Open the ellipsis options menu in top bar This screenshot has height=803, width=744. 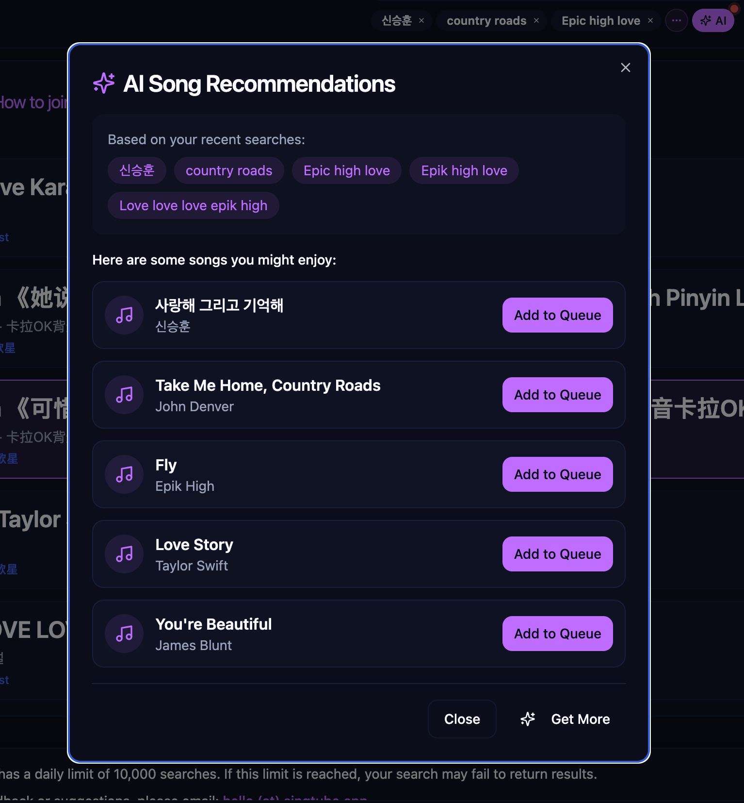click(677, 20)
